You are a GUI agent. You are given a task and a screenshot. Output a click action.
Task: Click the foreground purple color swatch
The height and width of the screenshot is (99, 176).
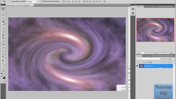(2, 76)
